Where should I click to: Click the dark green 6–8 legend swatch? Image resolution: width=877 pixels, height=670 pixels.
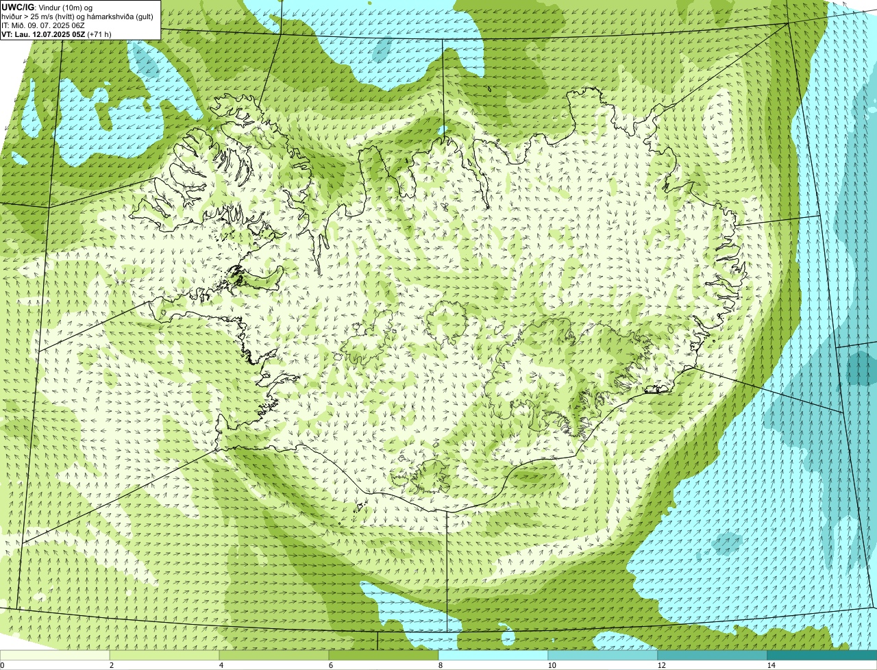tap(384, 655)
